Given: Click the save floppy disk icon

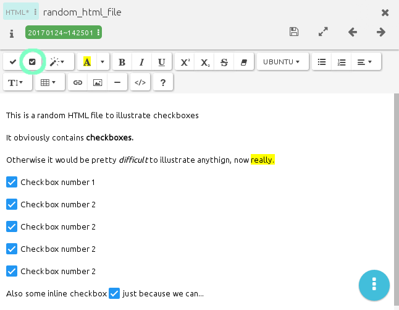Looking at the screenshot, I should (x=294, y=32).
